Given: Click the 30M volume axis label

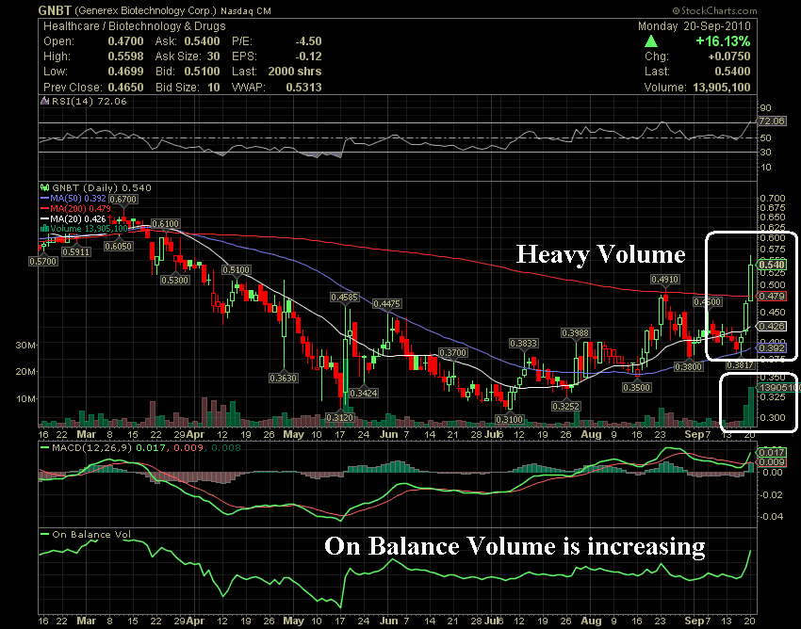Looking at the screenshot, I should coord(25,346).
